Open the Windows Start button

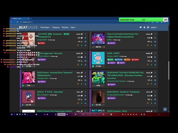[12, 114]
